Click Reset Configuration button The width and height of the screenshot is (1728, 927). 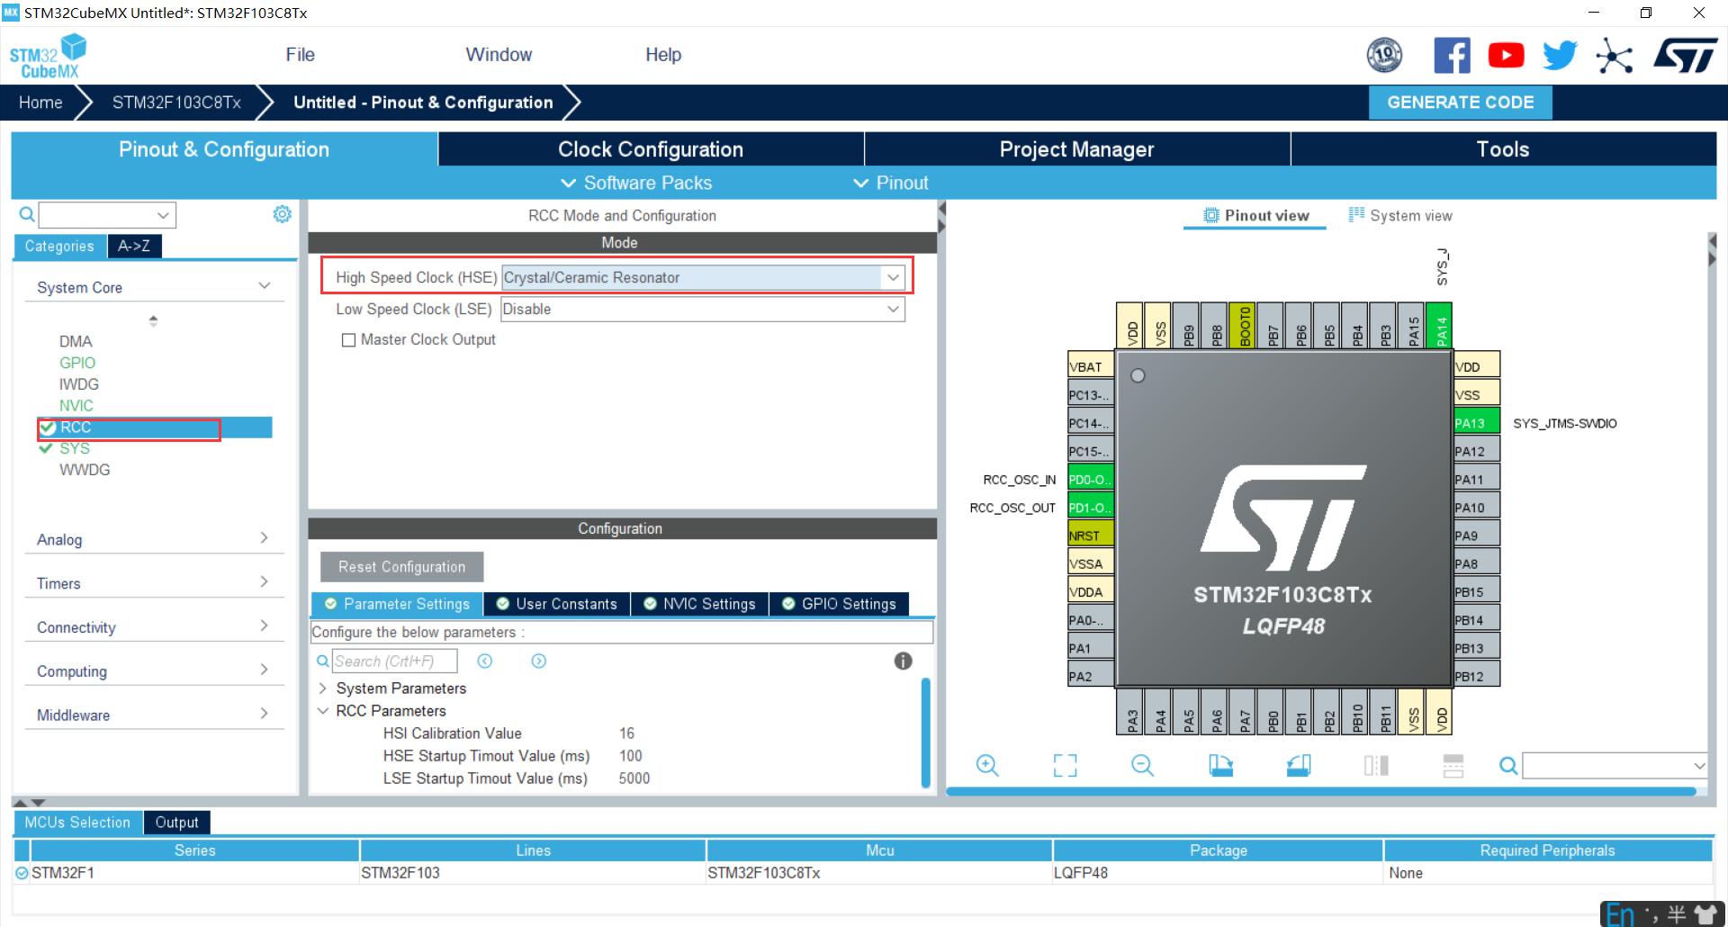click(x=402, y=567)
